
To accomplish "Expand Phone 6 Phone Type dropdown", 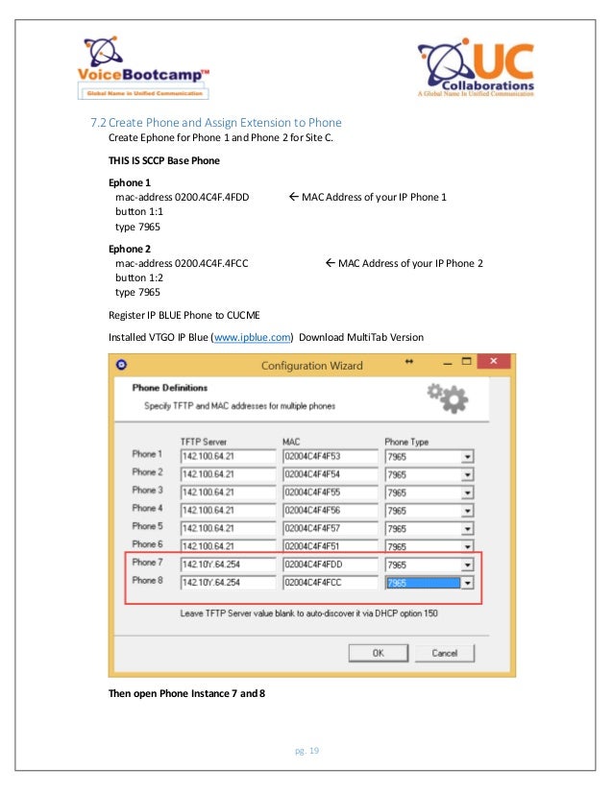I will [467, 546].
